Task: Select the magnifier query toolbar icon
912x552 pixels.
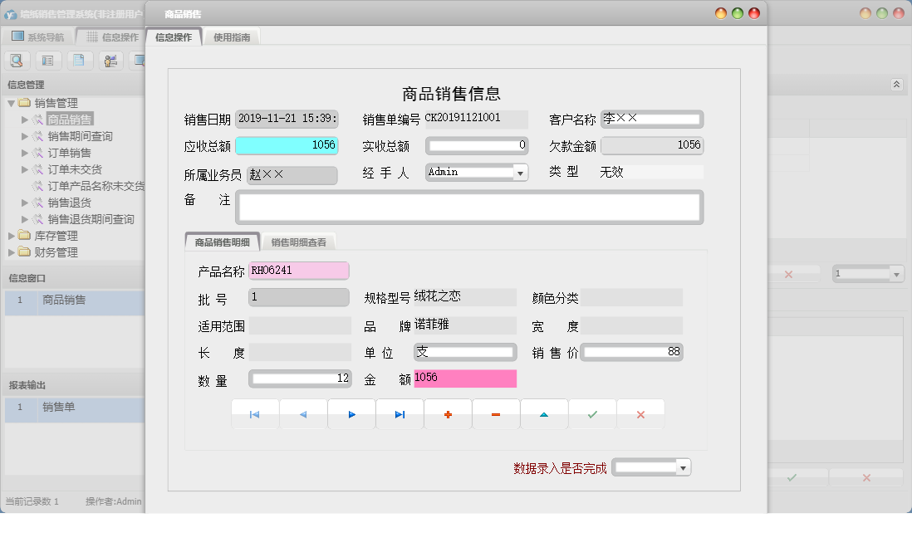Action: (17, 60)
